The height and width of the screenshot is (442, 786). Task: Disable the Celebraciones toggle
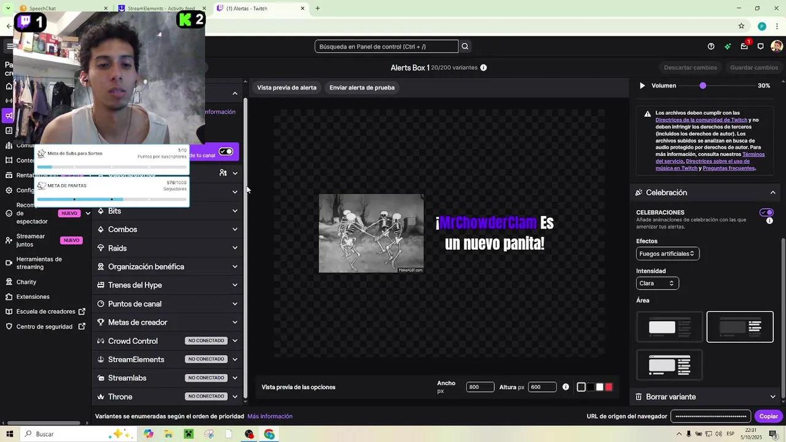tap(766, 212)
